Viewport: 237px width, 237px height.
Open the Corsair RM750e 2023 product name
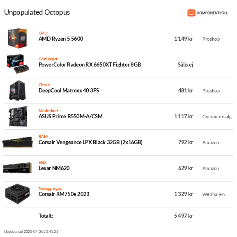tap(64, 194)
